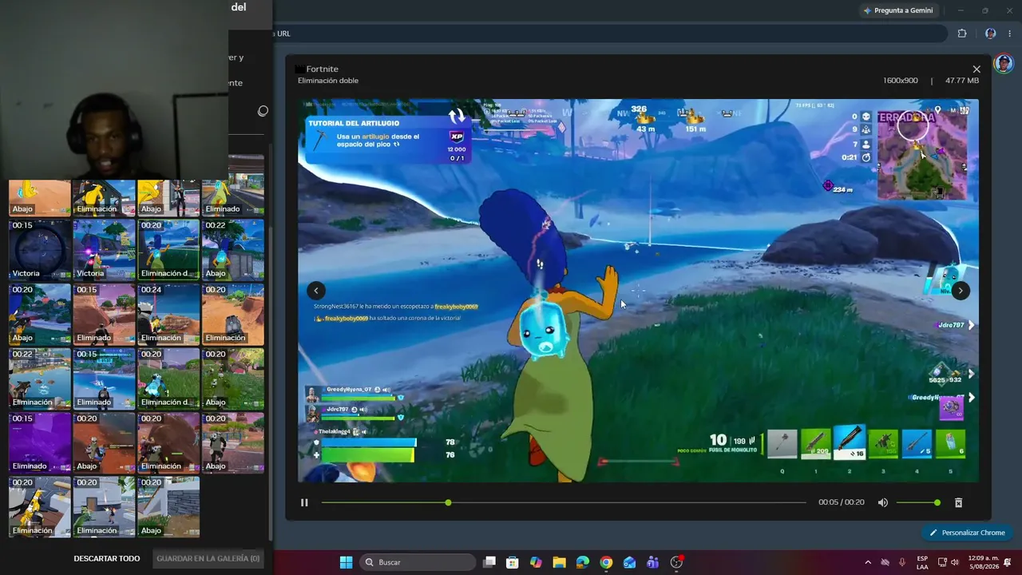
Task: Open the 00:22 Abajo clip thumbnail
Action: click(232, 249)
